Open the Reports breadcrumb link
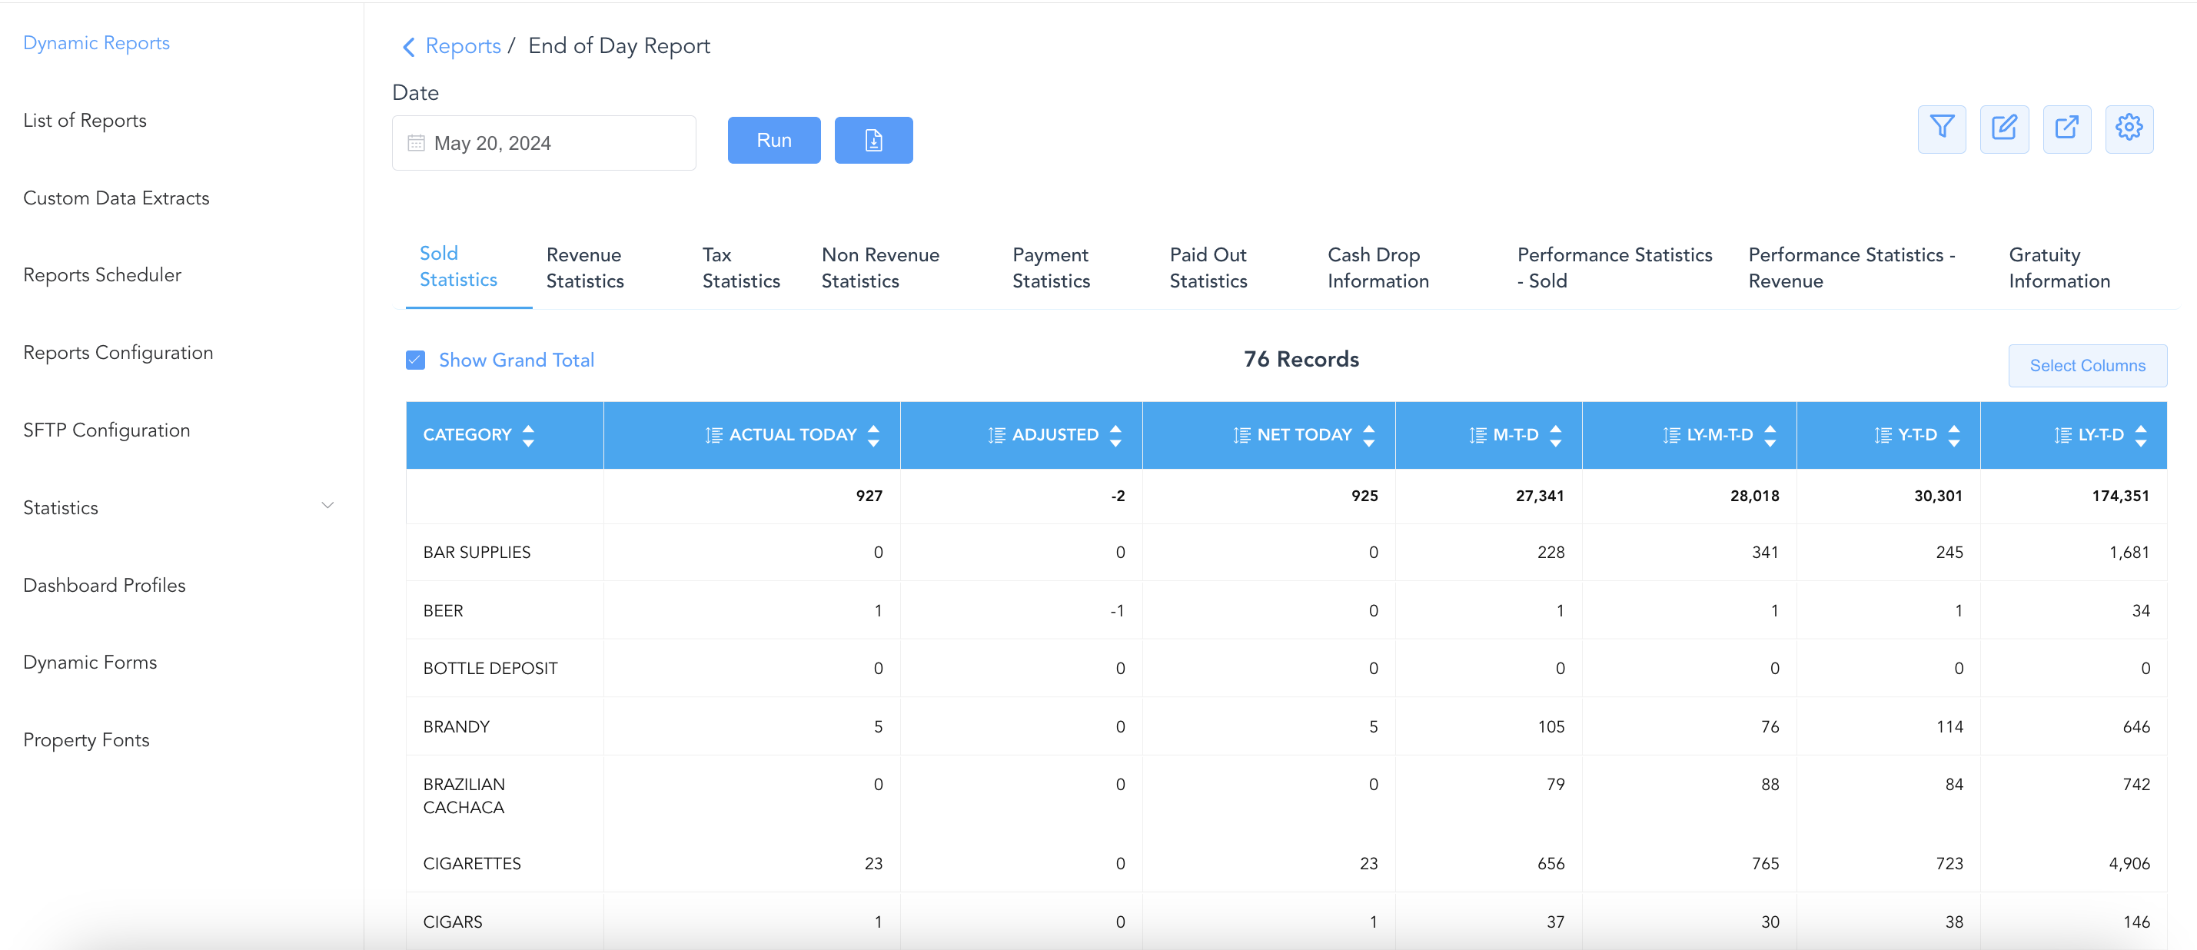Image resolution: width=2197 pixels, height=950 pixels. coord(462,46)
